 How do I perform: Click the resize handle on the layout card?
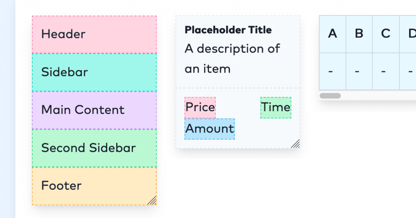click(152, 200)
